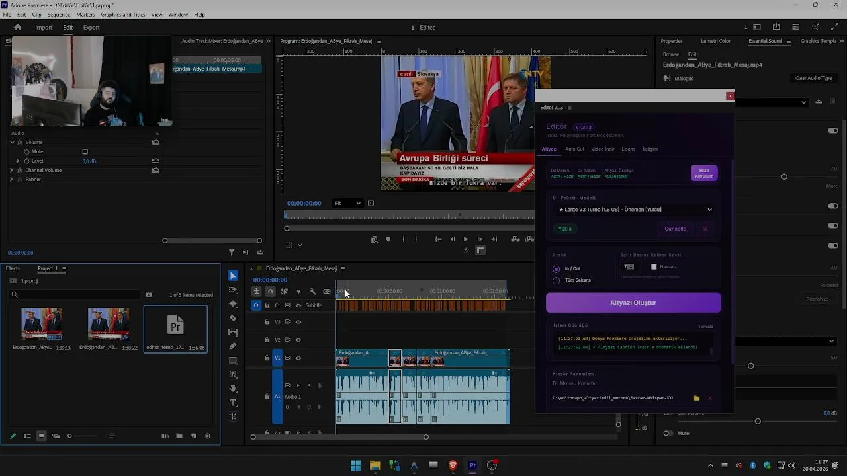This screenshot has height=476, width=847.
Task: Toggle track output eye for V1
Action: (x=298, y=358)
